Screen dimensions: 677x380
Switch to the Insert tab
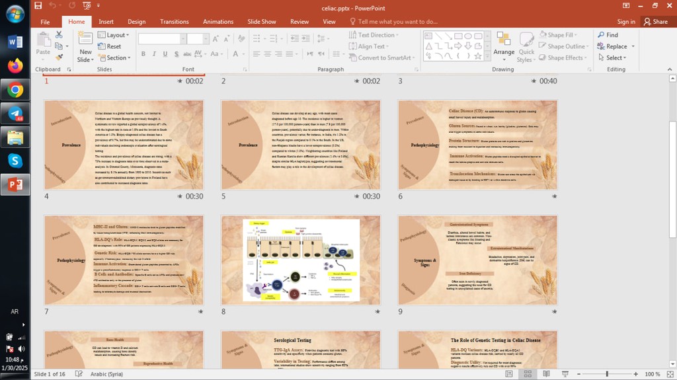point(106,22)
